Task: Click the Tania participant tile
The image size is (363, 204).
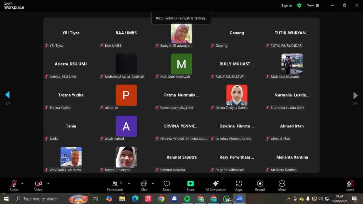Action: coord(71,126)
